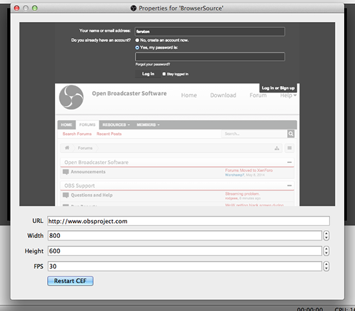The height and width of the screenshot is (311, 355).
Task: Click Forum in the site header menu
Action: 258,95
